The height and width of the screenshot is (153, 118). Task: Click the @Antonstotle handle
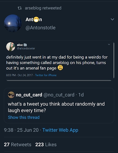point(40,28)
